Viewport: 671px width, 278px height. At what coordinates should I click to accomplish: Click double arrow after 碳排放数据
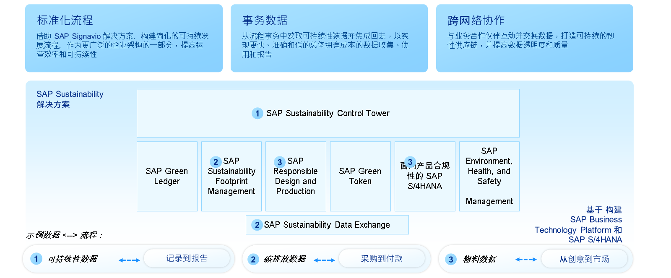coord(324,260)
